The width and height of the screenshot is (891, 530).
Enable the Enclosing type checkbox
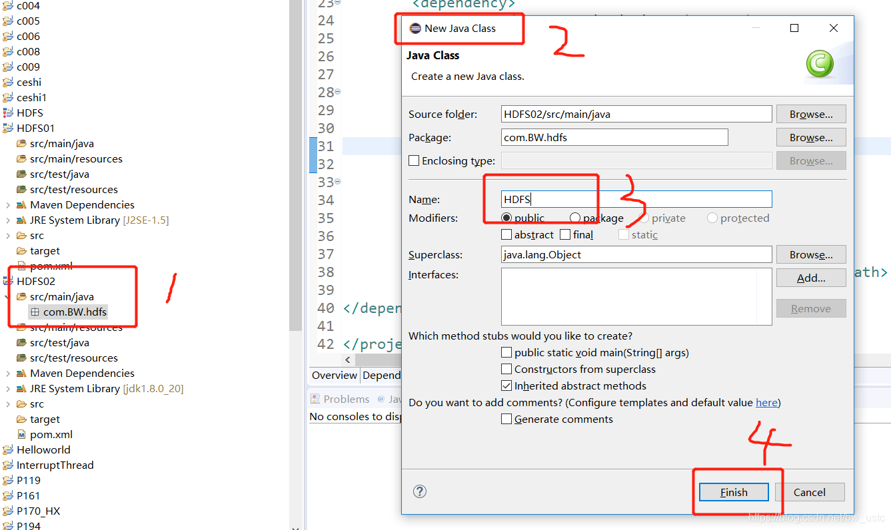414,160
